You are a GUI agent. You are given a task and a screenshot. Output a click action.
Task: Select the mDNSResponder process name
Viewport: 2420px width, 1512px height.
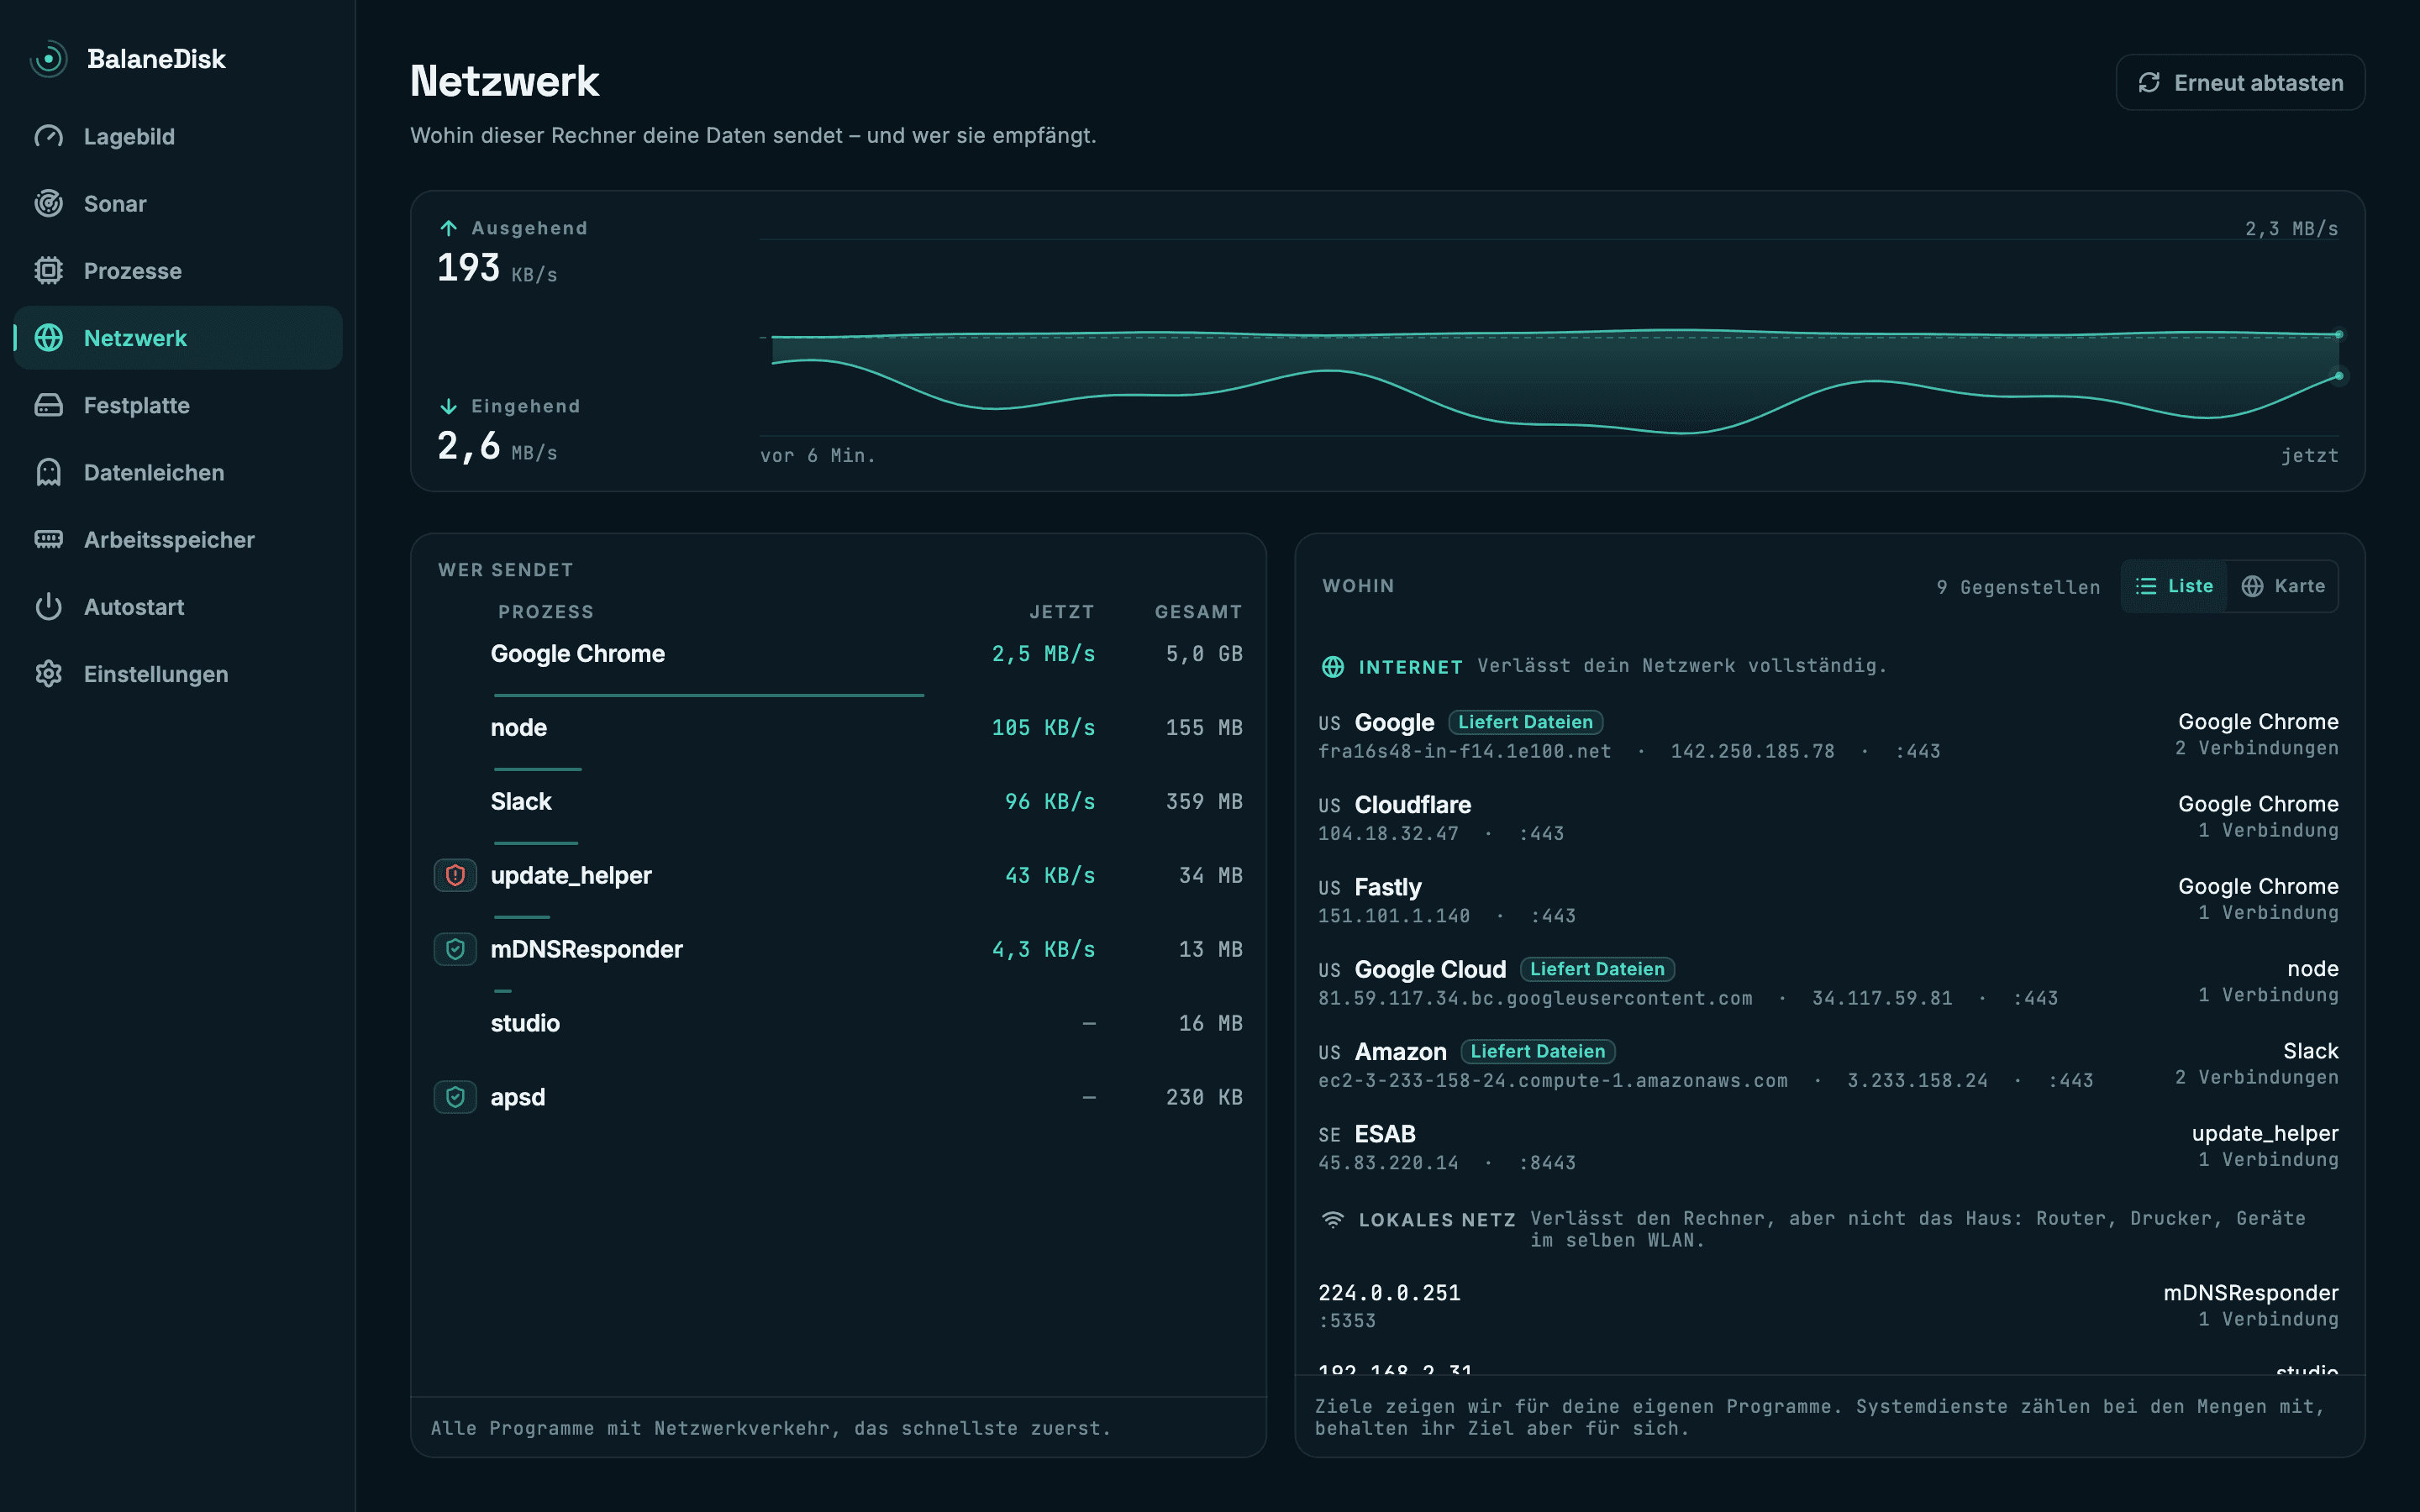click(x=586, y=949)
